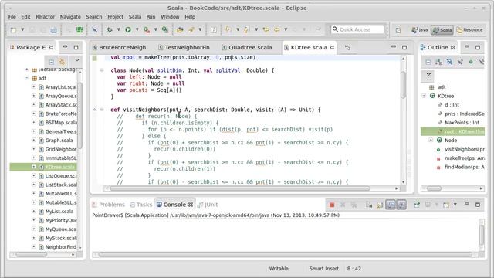The image size is (494, 278).
Task: Click the Print toolbar icon
Action: (x=54, y=29)
